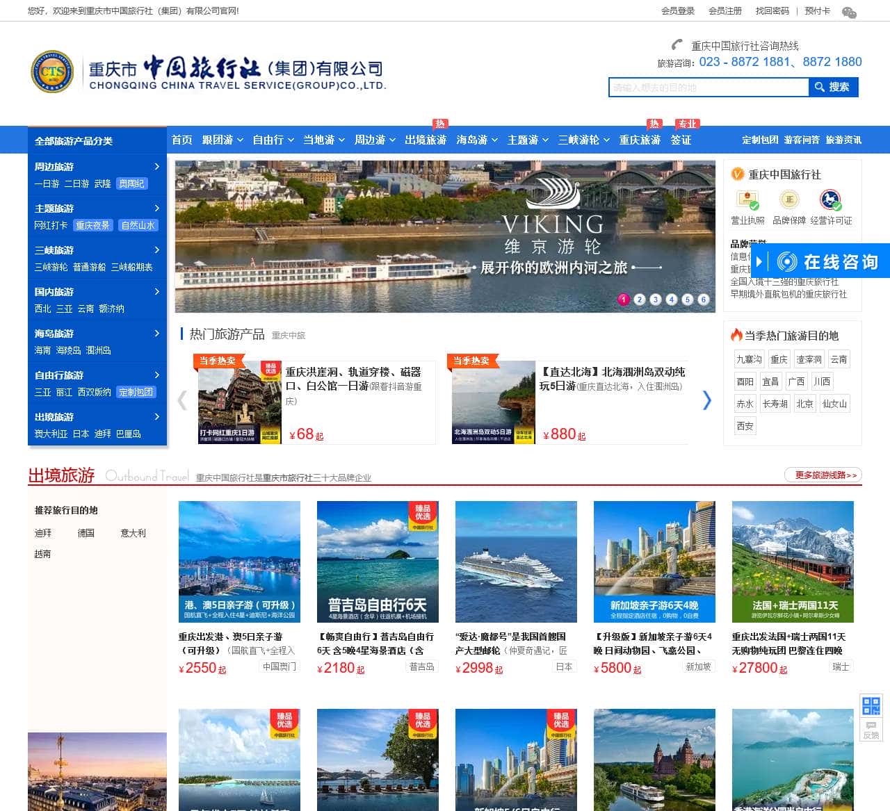Click the CTS company logo
The width and height of the screenshot is (890, 811).
(52, 72)
